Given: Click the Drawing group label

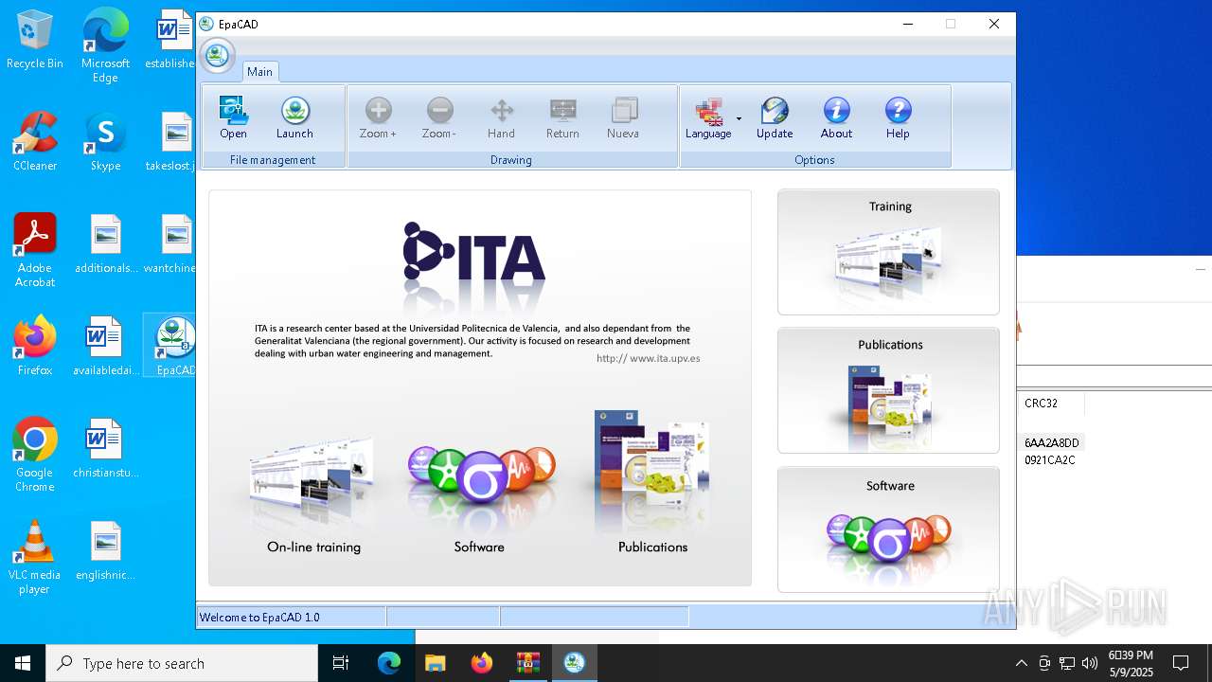Looking at the screenshot, I should [511, 160].
